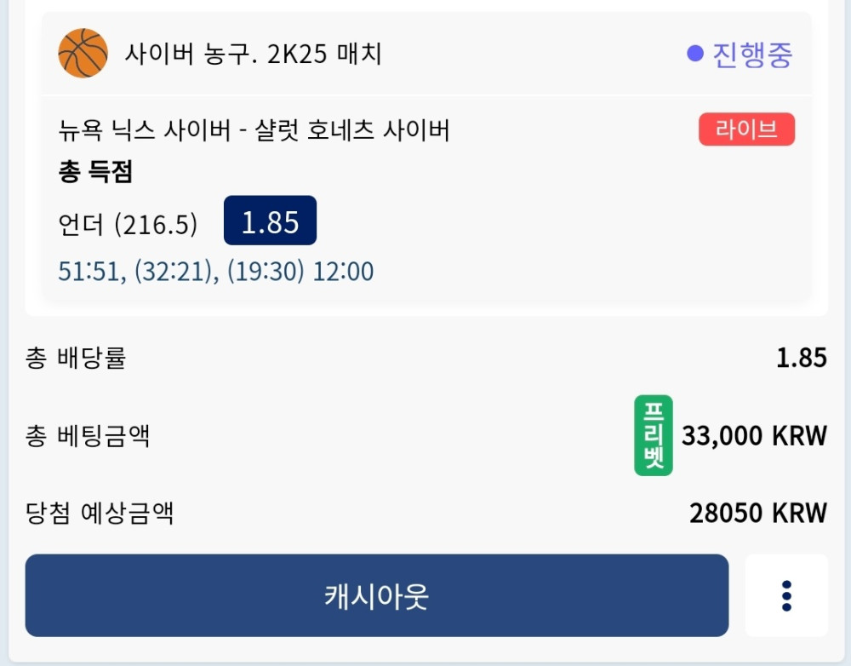
Task: Click the 진행중 status label
Action: pyautogui.click(x=752, y=55)
